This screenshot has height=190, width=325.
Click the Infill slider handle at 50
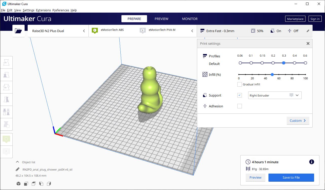pos(272,75)
